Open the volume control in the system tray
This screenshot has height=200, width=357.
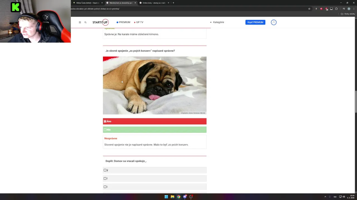[x=344, y=197]
